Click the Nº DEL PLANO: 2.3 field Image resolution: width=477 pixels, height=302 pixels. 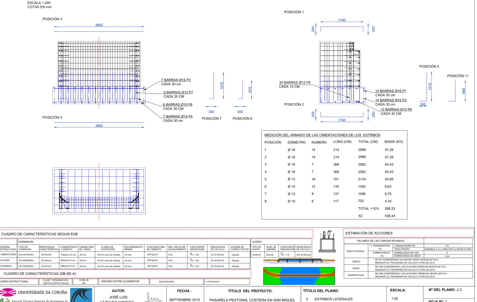(x=445, y=290)
